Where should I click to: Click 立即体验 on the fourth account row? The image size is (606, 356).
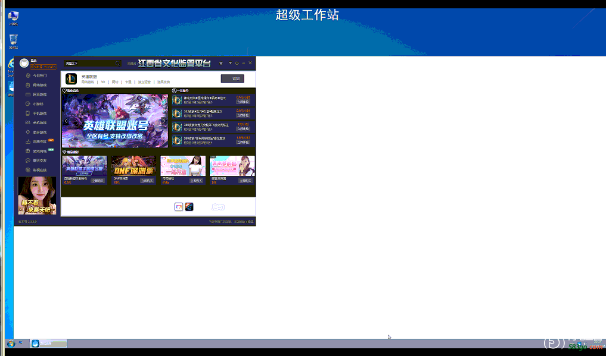243,143
